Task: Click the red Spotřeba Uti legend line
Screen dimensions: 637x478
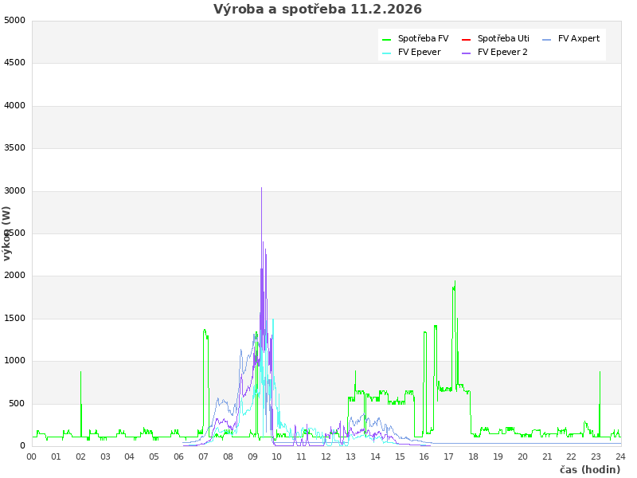Action: [466, 39]
